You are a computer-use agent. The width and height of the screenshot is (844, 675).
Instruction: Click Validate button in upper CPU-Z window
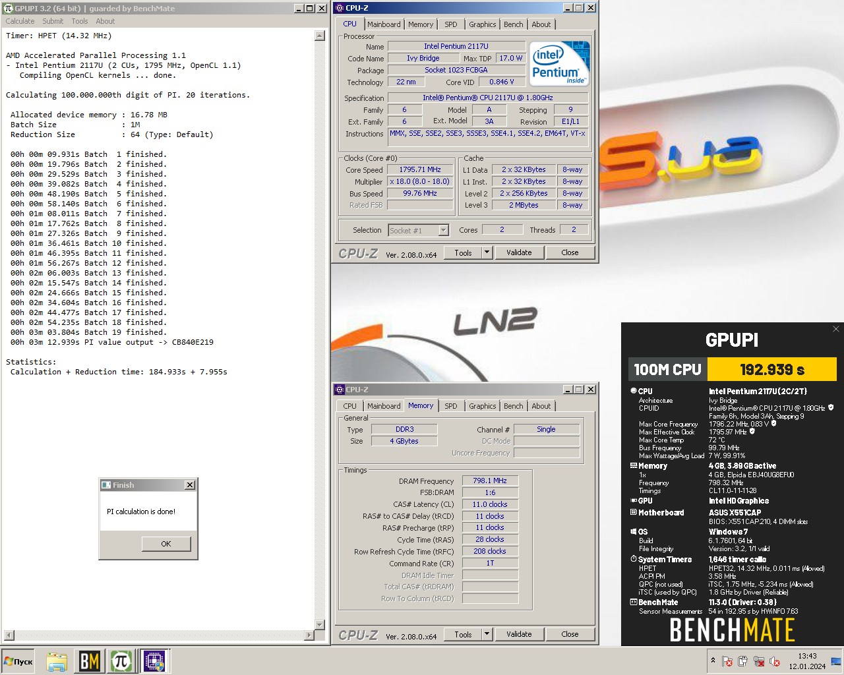pyautogui.click(x=519, y=252)
